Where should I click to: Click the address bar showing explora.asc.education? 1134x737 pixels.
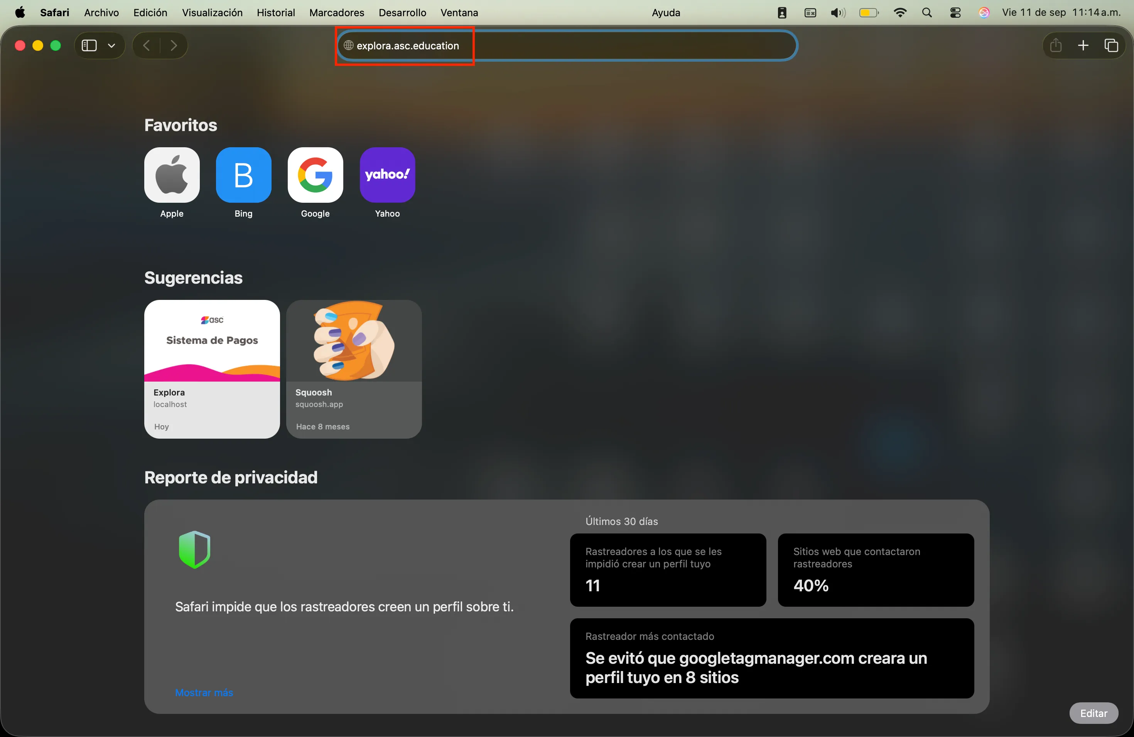coord(567,46)
